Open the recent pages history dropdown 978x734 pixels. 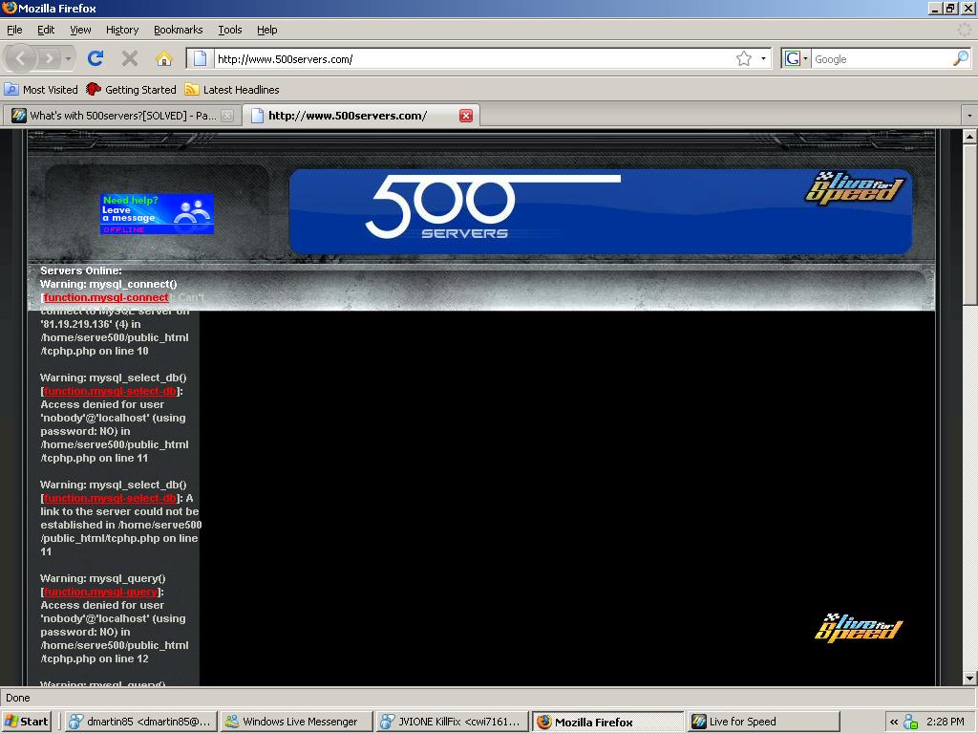(68, 58)
